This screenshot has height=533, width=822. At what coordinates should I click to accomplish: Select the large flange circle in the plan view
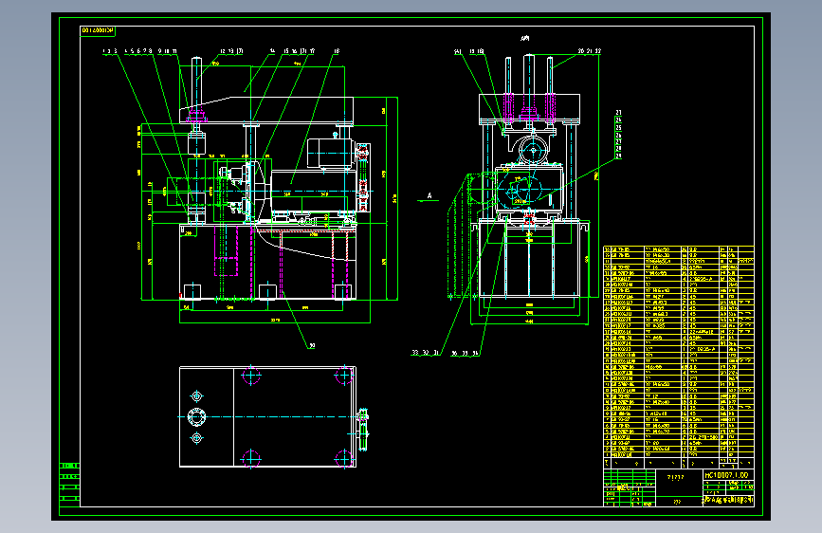196,417
